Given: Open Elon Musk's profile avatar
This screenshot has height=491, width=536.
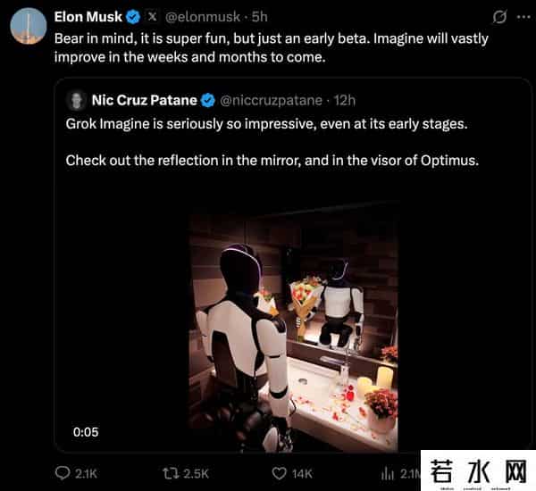Looking at the screenshot, I should pyautogui.click(x=29, y=25).
